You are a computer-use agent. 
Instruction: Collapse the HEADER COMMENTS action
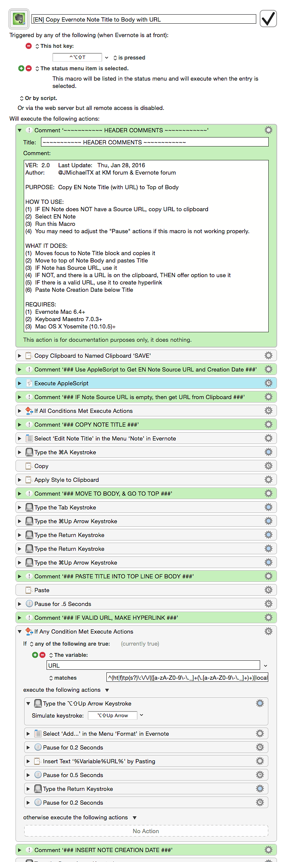[x=20, y=130]
